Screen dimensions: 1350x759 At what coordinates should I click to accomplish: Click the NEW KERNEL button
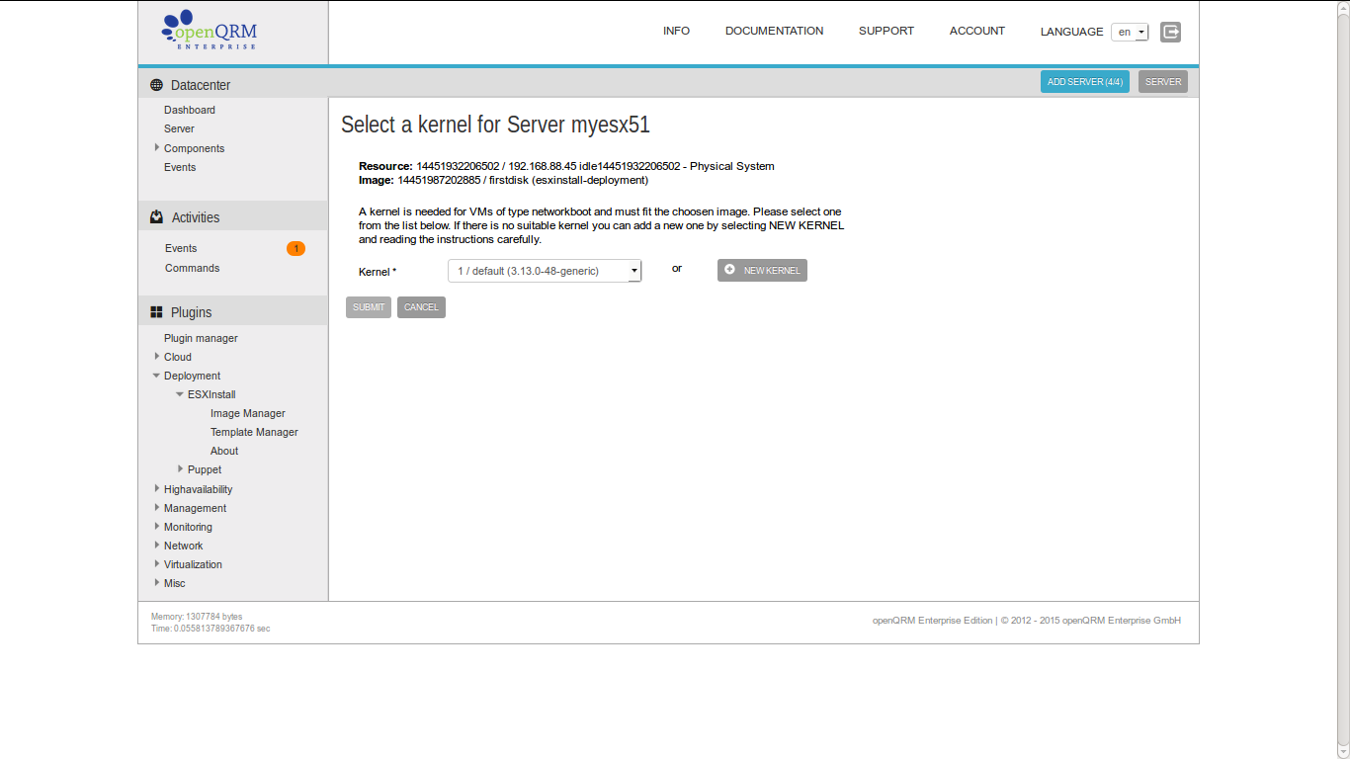pos(762,270)
